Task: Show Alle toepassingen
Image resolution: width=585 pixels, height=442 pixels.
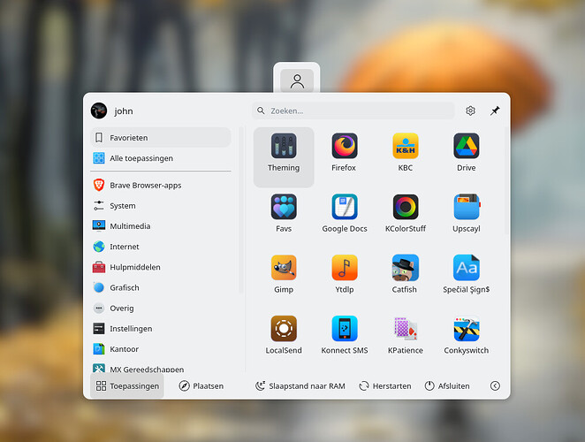Action: pyautogui.click(x=161, y=158)
